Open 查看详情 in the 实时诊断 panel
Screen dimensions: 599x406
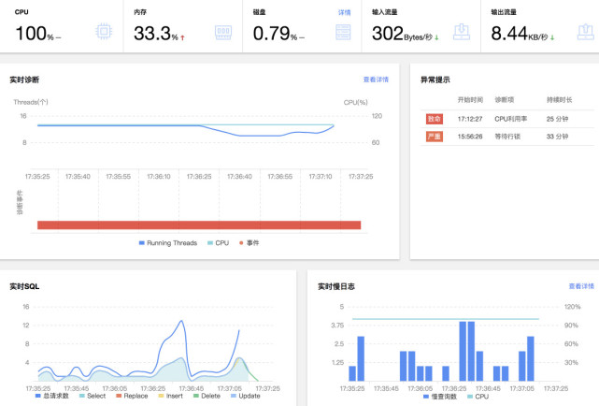pos(376,80)
